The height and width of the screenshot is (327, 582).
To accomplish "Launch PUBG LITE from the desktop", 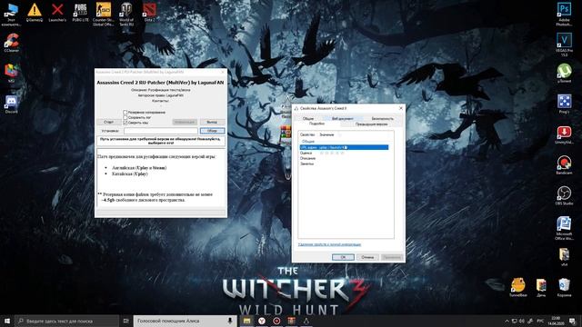I will click(x=80, y=13).
